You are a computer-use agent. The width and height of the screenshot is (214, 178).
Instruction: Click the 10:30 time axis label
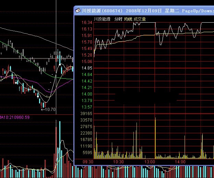pos(118,162)
